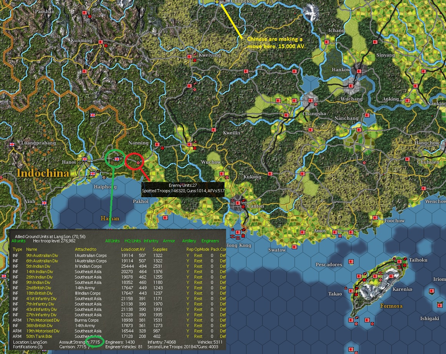
Task: Filter list to Artillery units
Action: coord(189,241)
